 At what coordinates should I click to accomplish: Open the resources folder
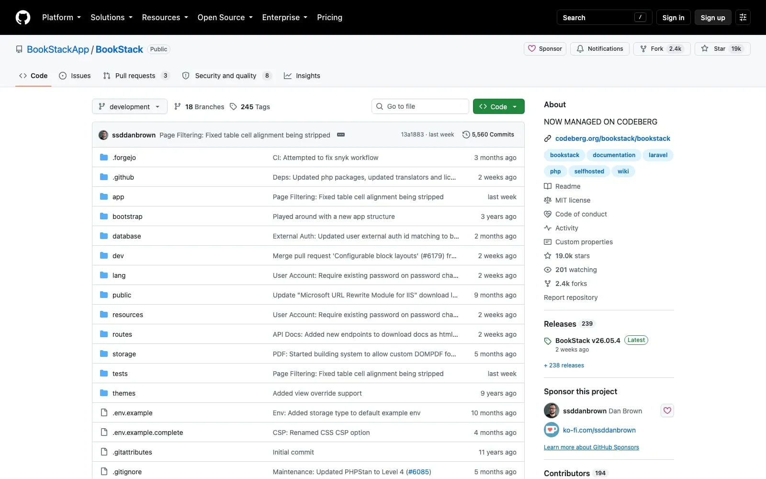(x=127, y=315)
